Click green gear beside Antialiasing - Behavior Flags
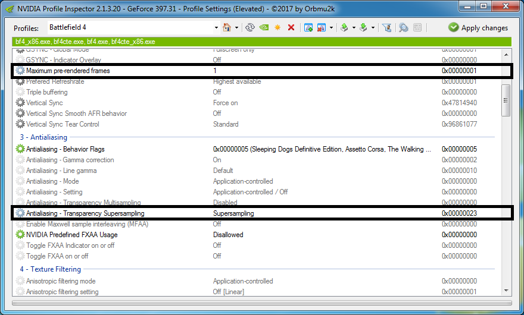This screenshot has width=524, height=315. (20, 149)
